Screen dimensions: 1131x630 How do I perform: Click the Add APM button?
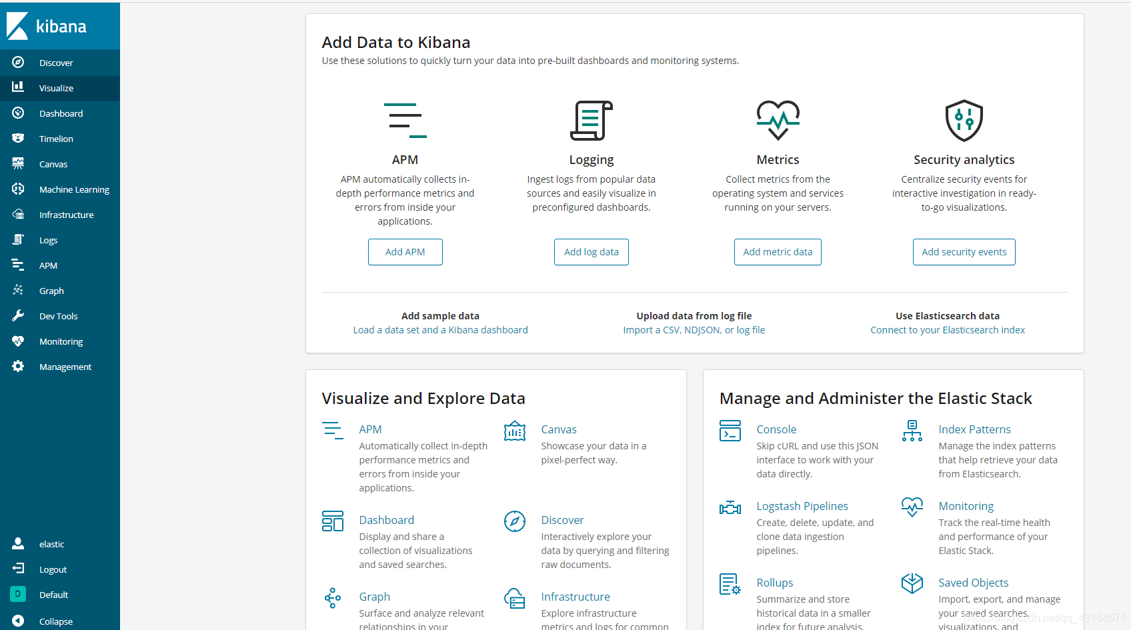pyautogui.click(x=405, y=252)
